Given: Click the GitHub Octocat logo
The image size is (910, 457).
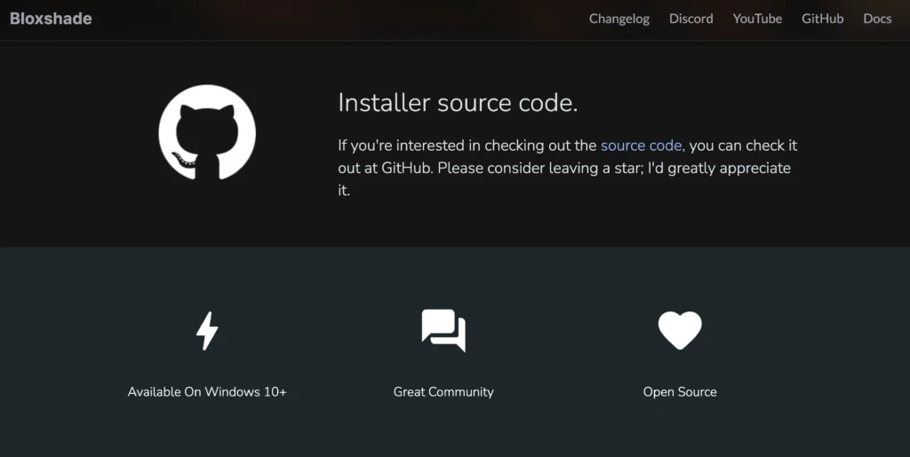Looking at the screenshot, I should pos(207,132).
